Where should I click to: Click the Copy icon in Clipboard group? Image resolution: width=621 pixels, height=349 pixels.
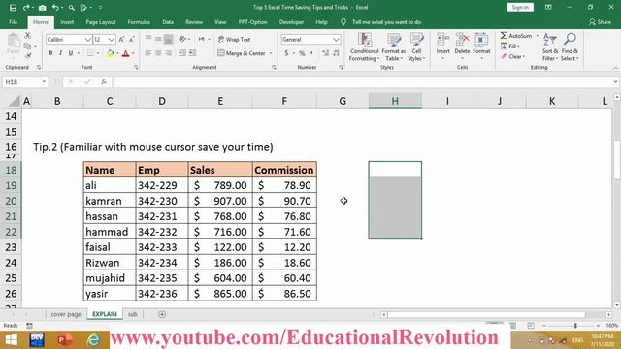(x=27, y=46)
